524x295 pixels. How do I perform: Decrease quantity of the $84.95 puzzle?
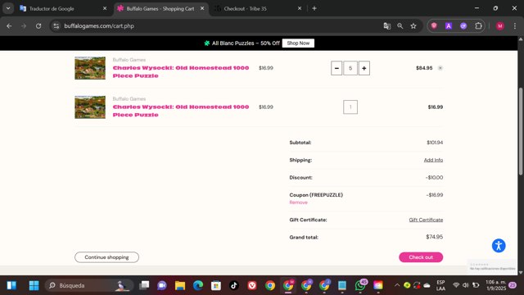337,68
